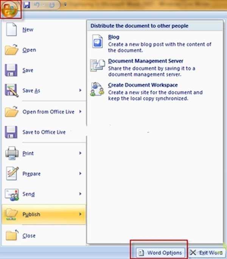Click the Save floppy icon in Quick Access Toolbar

26,5
